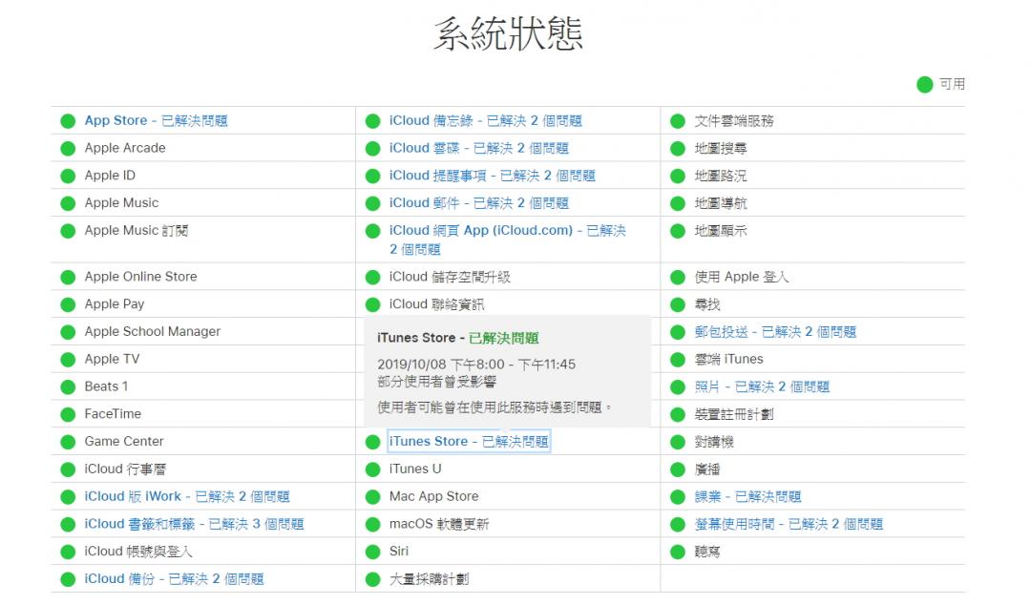Open iCloud 版 iWork resolved issues link
The image size is (1031, 605).
click(x=186, y=496)
